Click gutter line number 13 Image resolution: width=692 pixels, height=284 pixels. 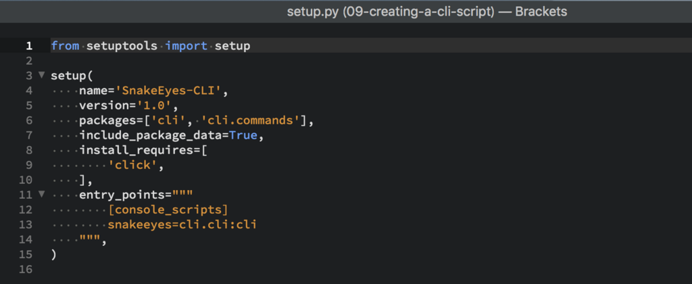(26, 224)
